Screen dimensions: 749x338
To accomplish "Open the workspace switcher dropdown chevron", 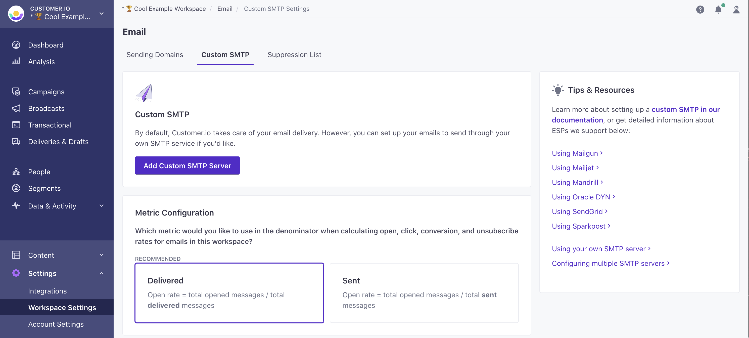I will (x=102, y=13).
